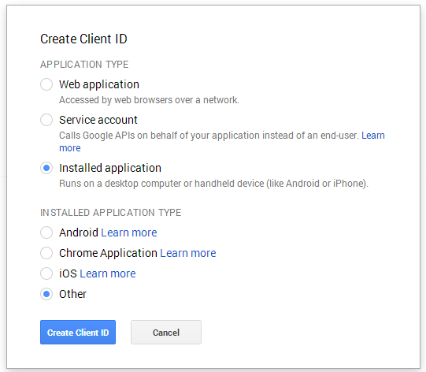
Task: Choose the Service account radio option
Action: click(46, 120)
